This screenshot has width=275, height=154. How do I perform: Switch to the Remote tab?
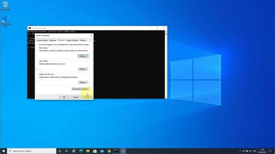[x=83, y=40]
